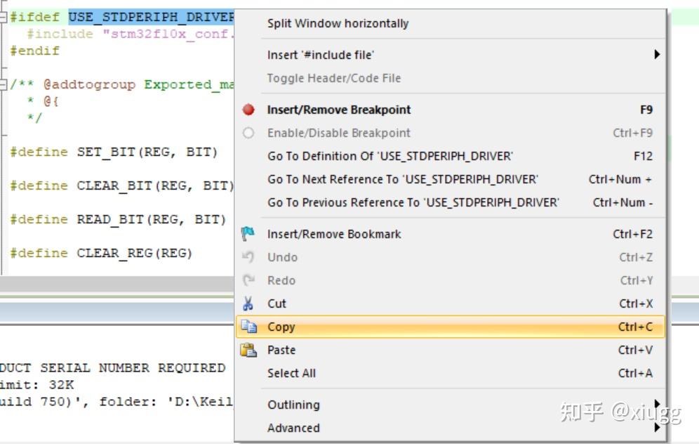Click the highlighted USE_STDPERIPH_DRIVER text in editor
699x444 pixels.
151,17
